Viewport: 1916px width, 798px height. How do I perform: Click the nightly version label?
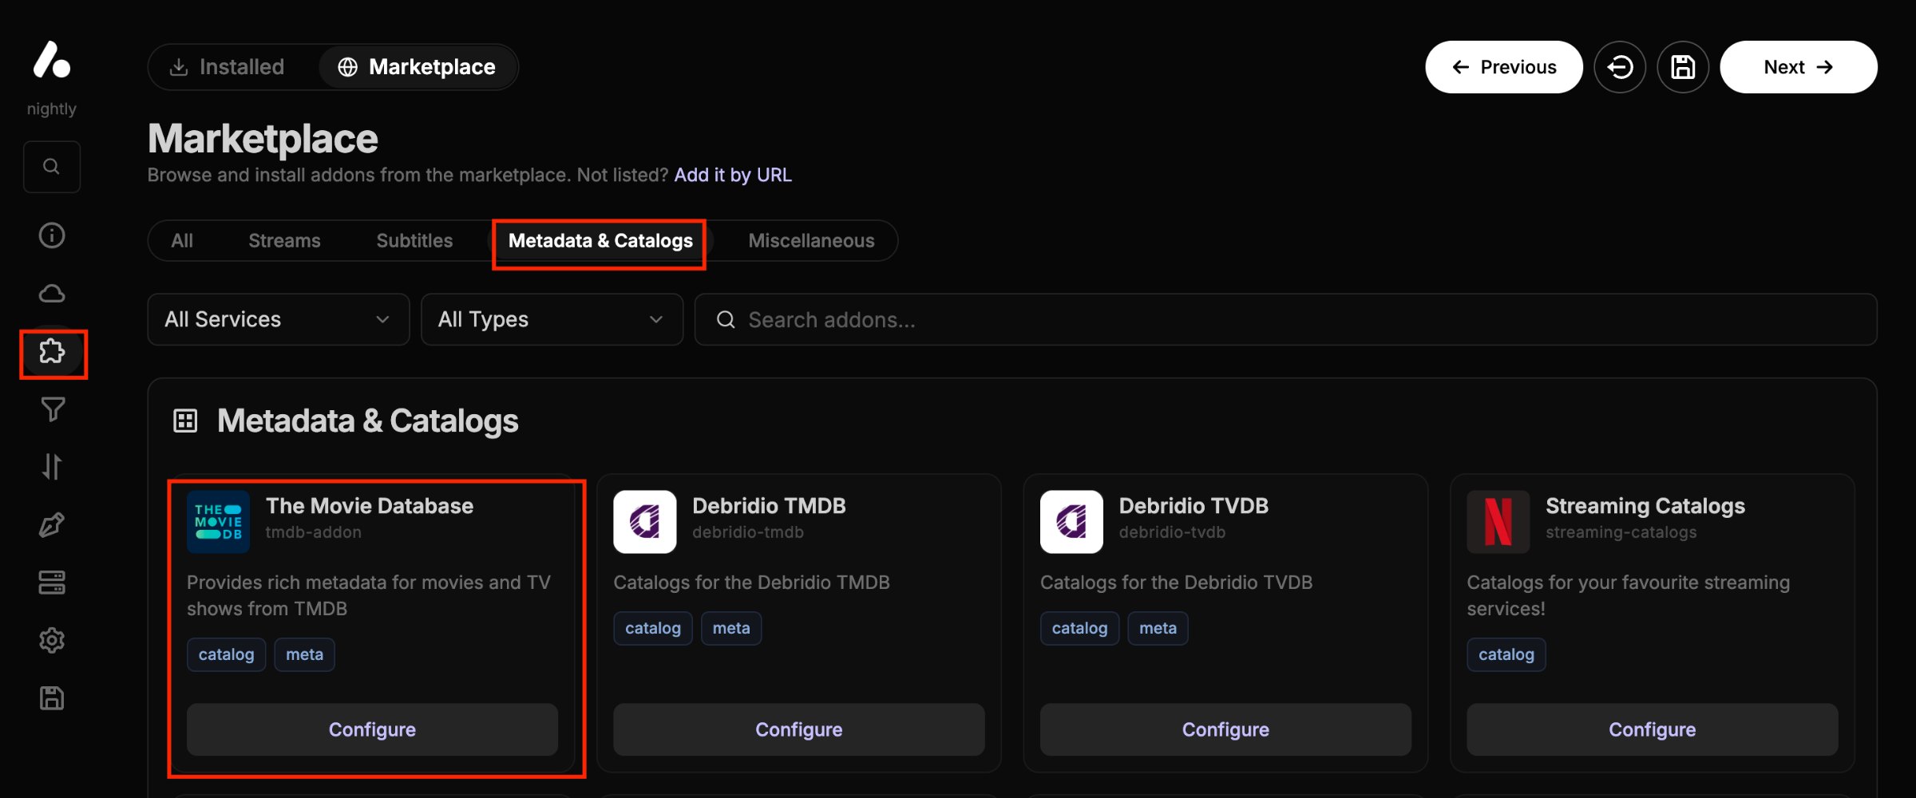click(x=52, y=109)
